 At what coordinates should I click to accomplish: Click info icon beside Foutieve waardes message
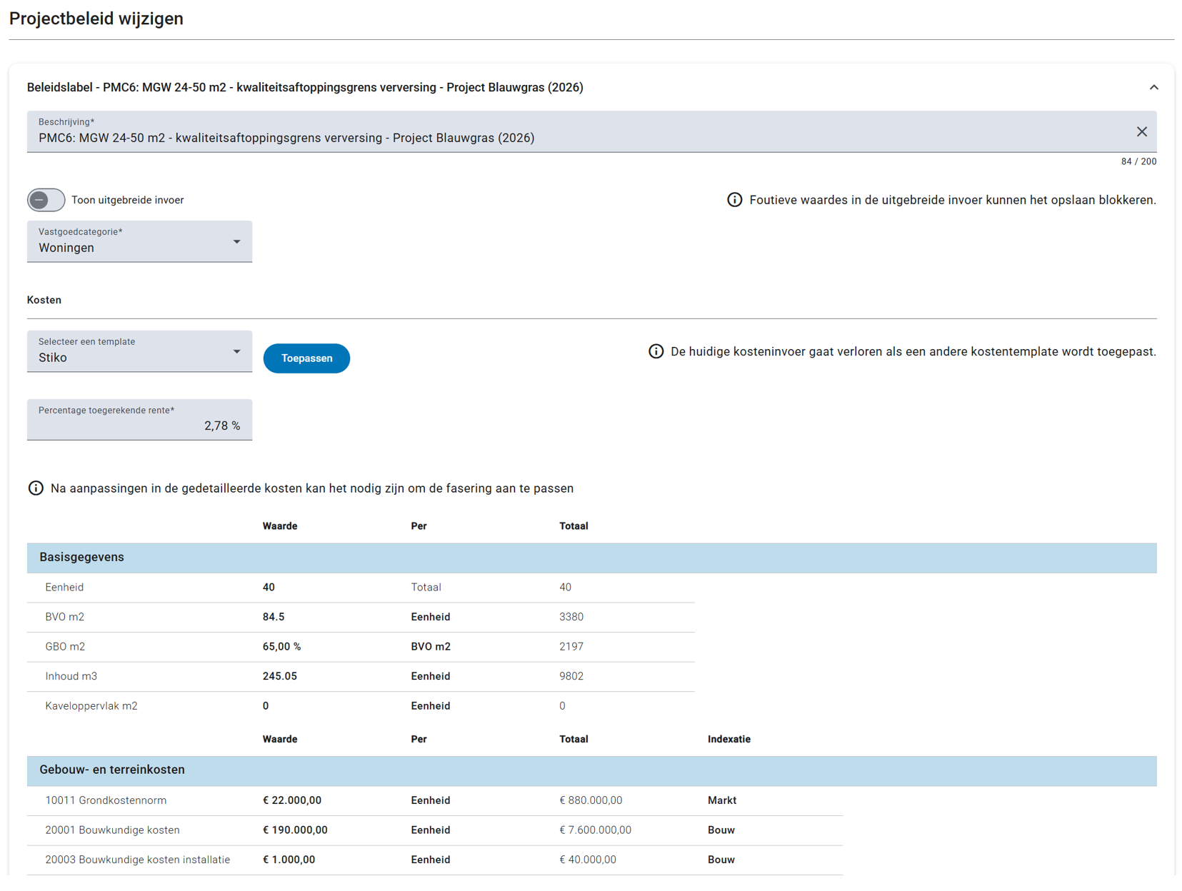[x=734, y=200]
